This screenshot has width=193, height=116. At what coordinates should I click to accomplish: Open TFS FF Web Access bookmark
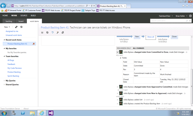pos(51,11)
